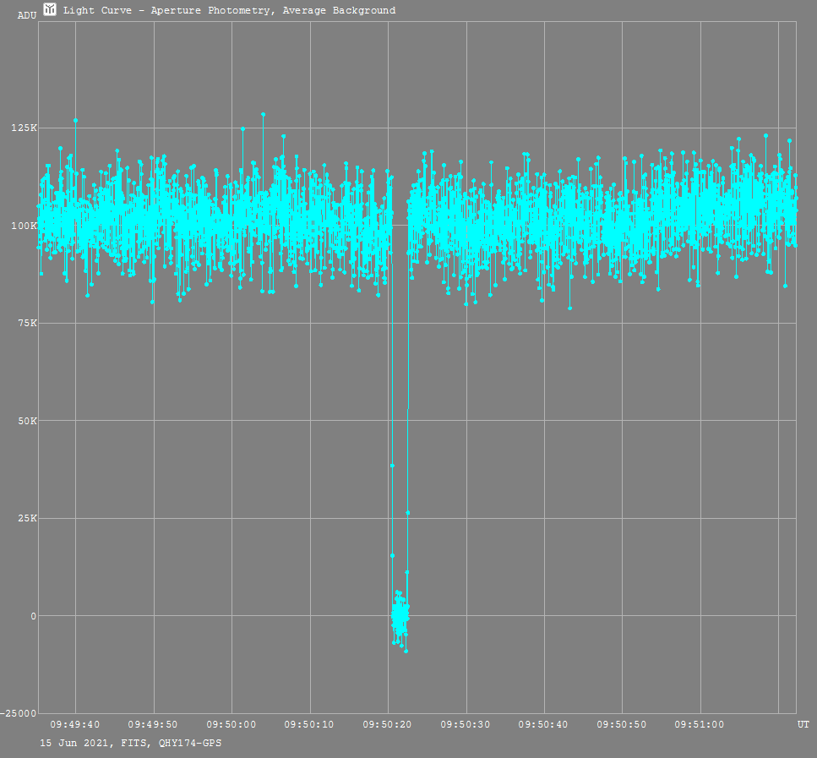The height and width of the screenshot is (758, 817).
Task: Select the ADU axis label
Action: coord(27,16)
